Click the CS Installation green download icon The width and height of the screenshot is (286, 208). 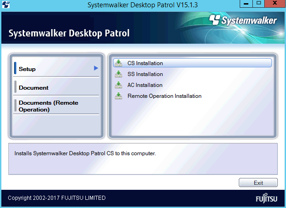118,63
